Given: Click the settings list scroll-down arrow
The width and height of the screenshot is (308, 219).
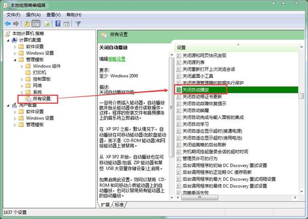Looking at the screenshot, I should pos(301,191).
